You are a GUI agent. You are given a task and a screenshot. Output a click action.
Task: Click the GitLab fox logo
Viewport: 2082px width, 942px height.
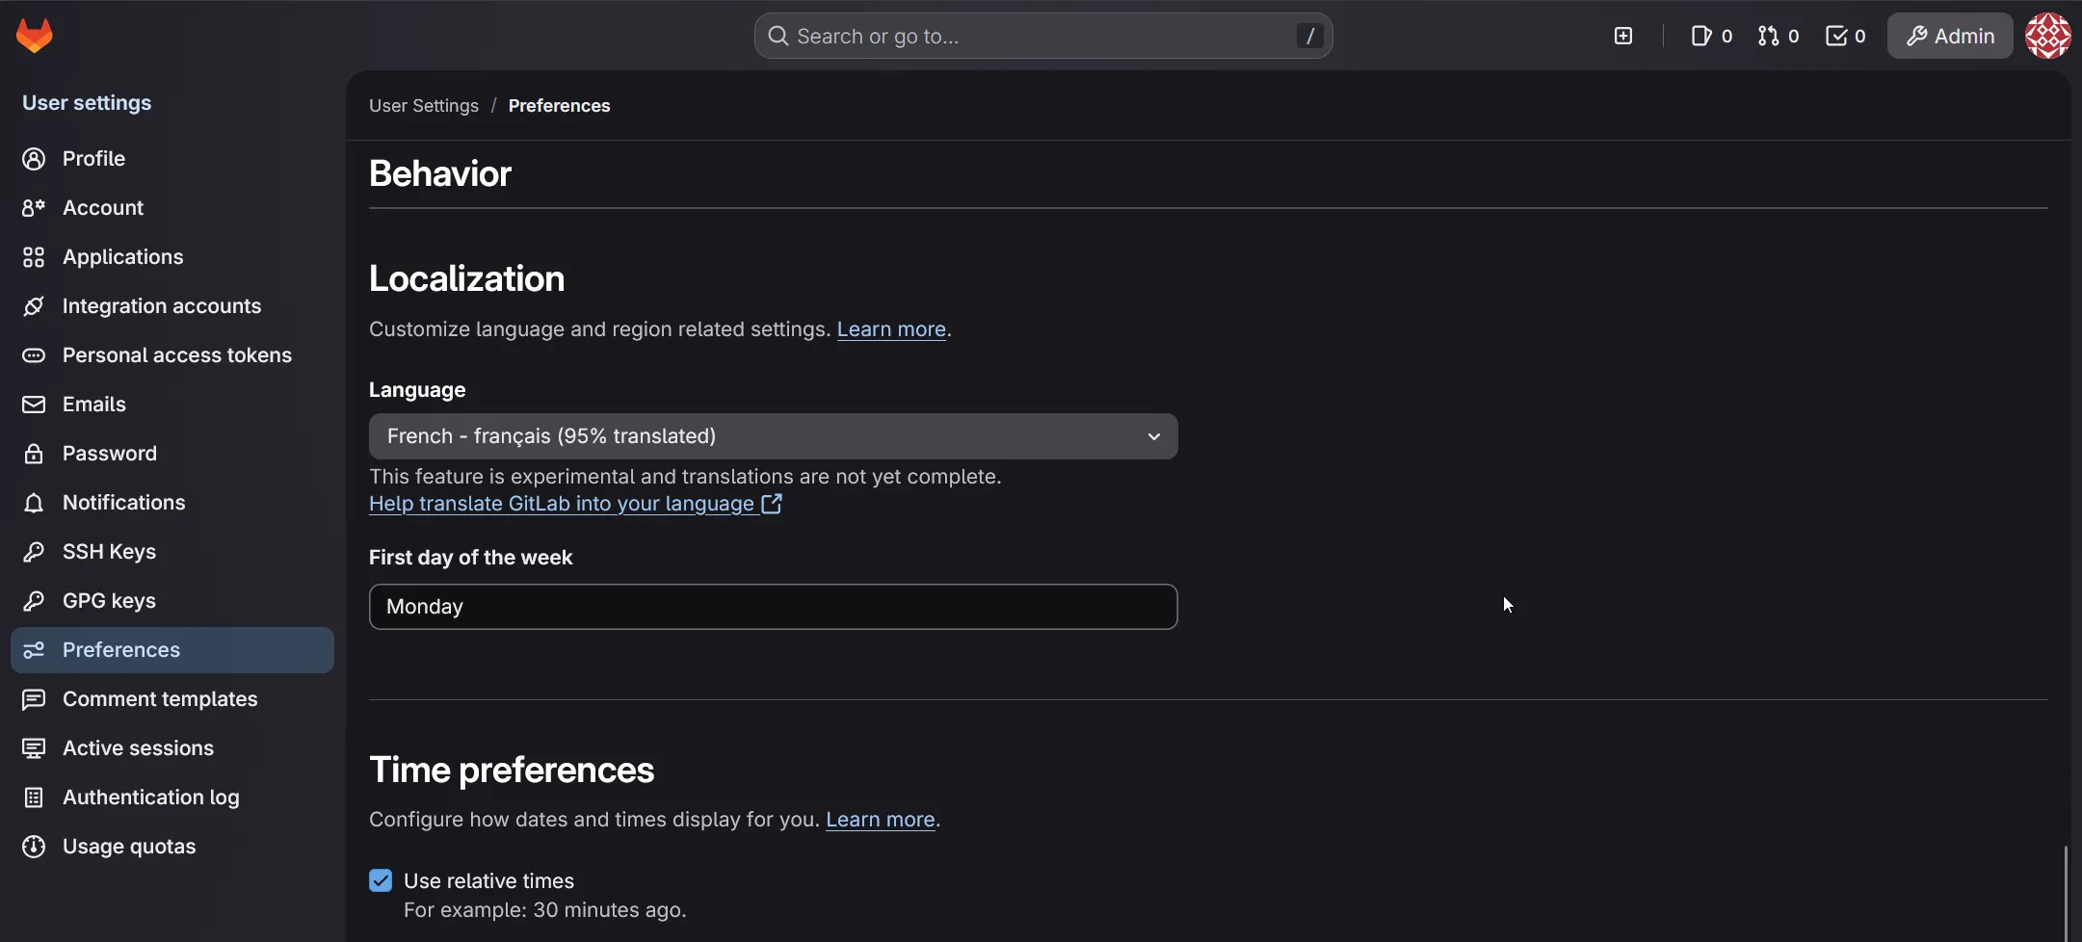click(35, 36)
